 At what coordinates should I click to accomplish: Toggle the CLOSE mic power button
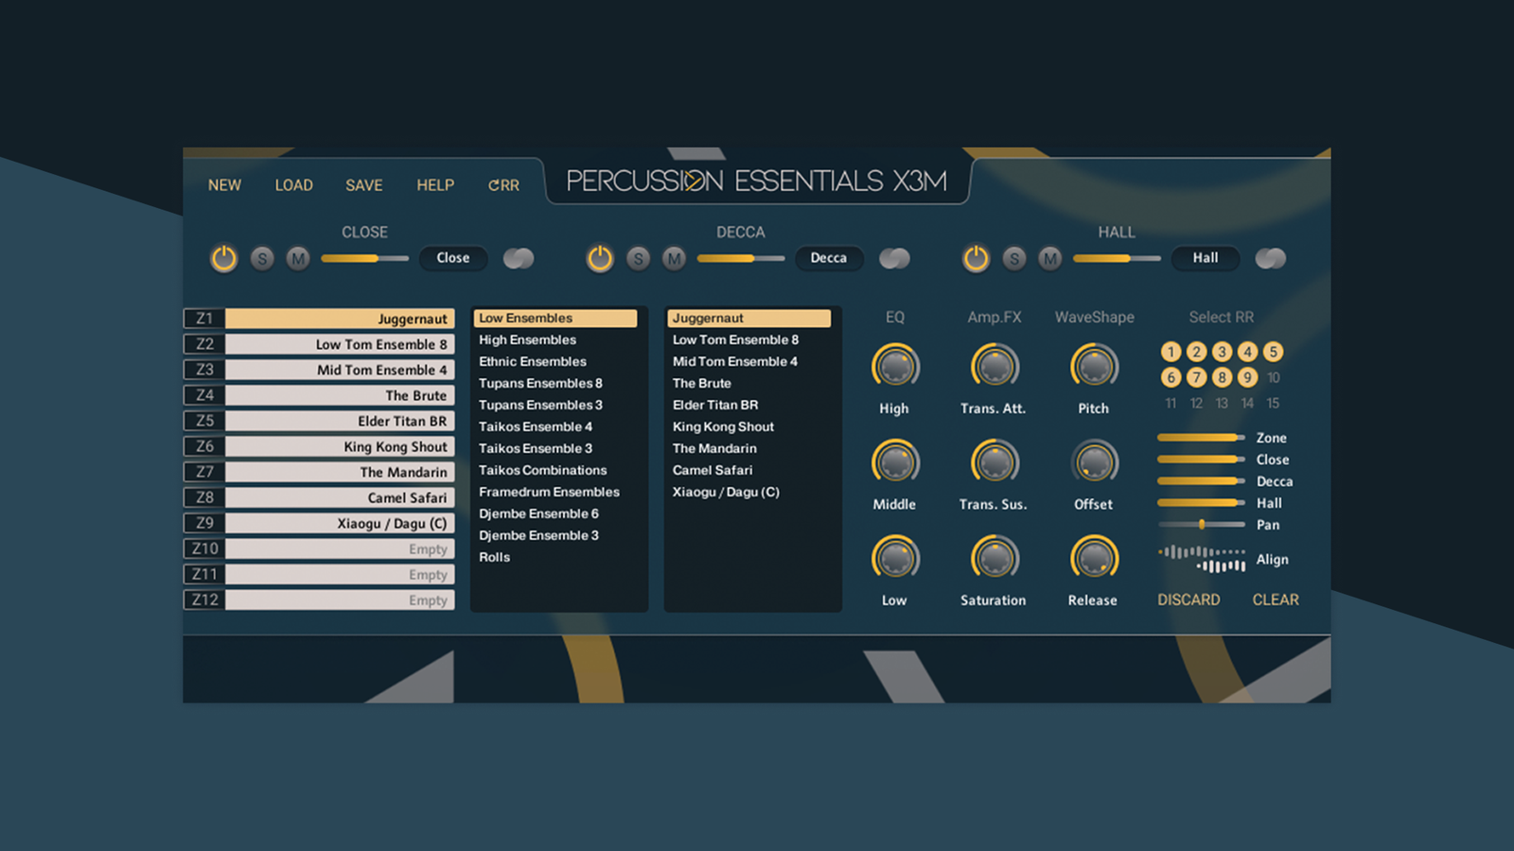coord(223,258)
